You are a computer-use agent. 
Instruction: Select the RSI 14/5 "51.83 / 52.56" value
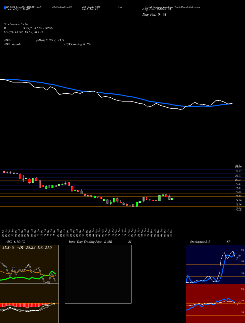43,28
